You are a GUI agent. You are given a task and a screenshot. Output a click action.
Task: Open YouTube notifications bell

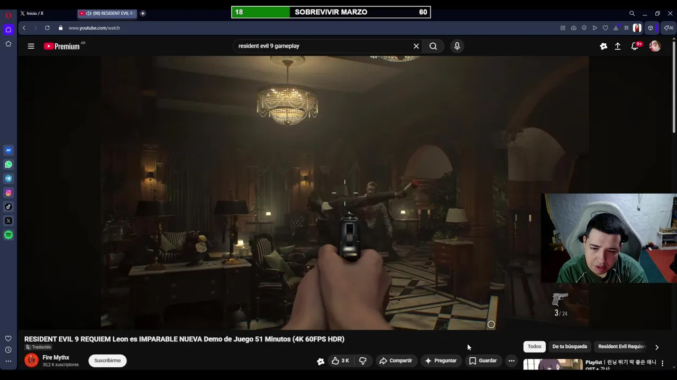click(635, 46)
